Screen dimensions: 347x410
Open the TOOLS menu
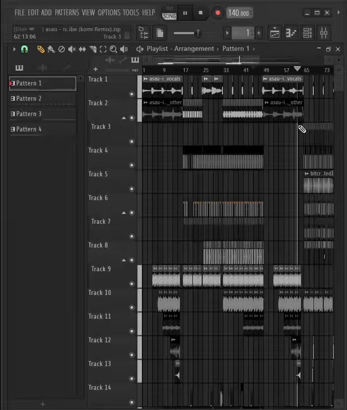click(131, 12)
